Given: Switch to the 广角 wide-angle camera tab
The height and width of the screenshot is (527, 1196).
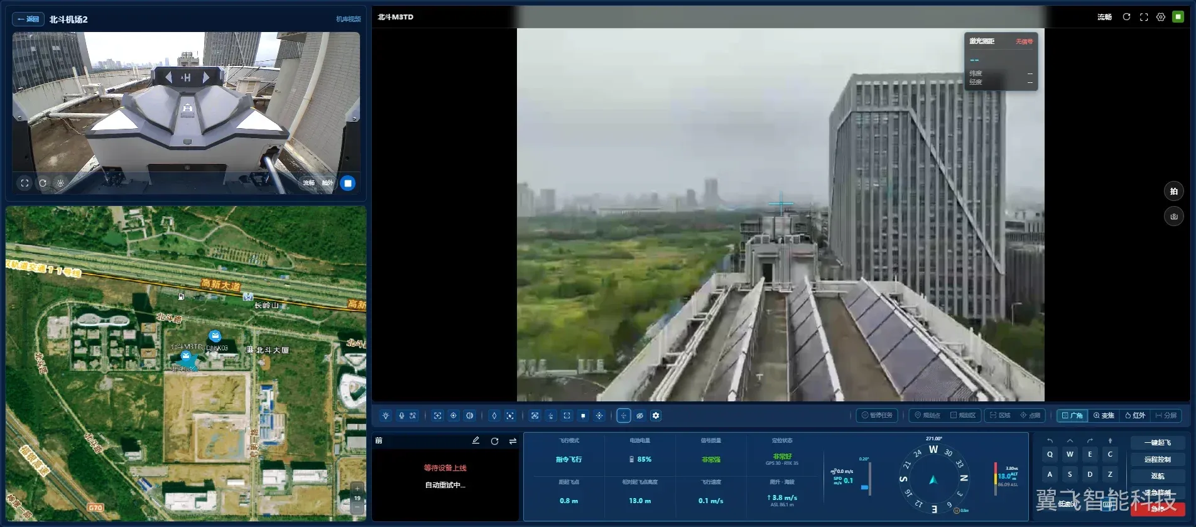Looking at the screenshot, I should click(x=1072, y=415).
